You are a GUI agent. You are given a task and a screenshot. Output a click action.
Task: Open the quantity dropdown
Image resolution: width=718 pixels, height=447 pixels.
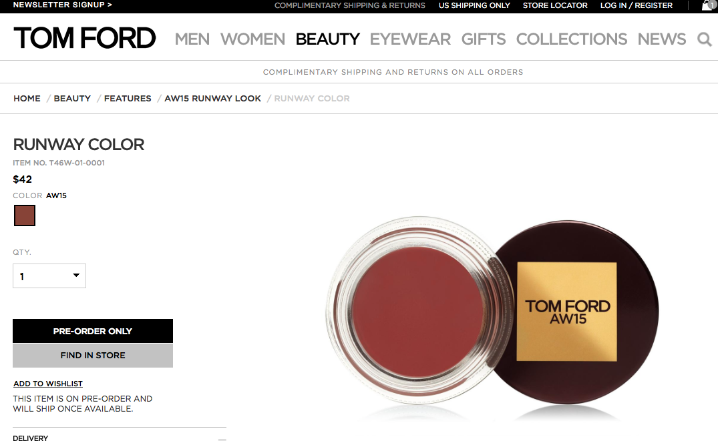[x=49, y=276]
